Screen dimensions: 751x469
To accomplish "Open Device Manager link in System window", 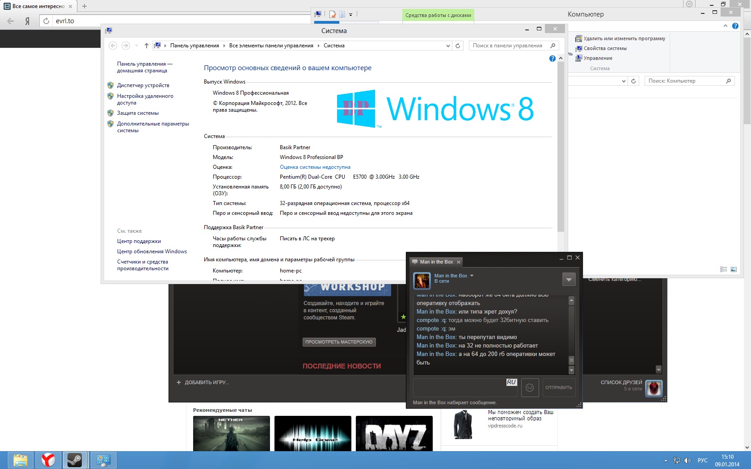I will coord(143,85).
